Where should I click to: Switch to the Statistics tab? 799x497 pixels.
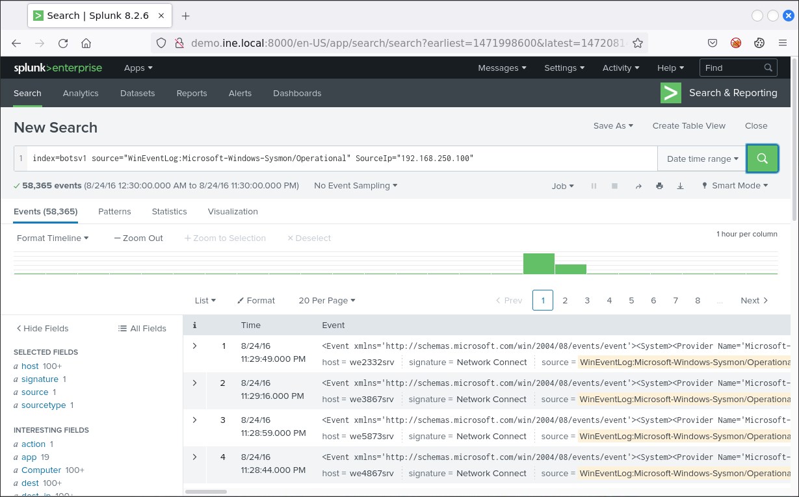pyautogui.click(x=169, y=212)
